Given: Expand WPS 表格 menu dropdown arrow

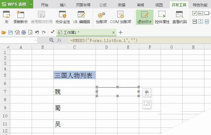Looking at the screenshot, I should (31, 4).
